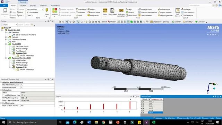Click the Windows Start button
Screen dimensions: 222x125
pyautogui.click(x=3, y=122)
